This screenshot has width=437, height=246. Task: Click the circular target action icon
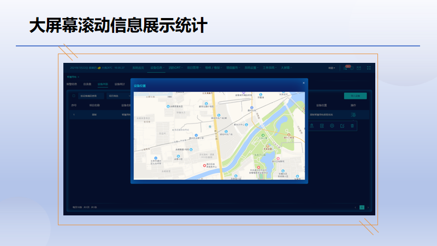tap(332, 126)
